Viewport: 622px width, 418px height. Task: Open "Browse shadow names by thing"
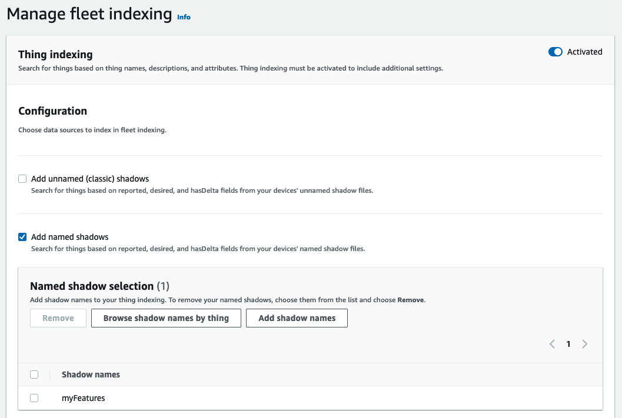(166, 317)
